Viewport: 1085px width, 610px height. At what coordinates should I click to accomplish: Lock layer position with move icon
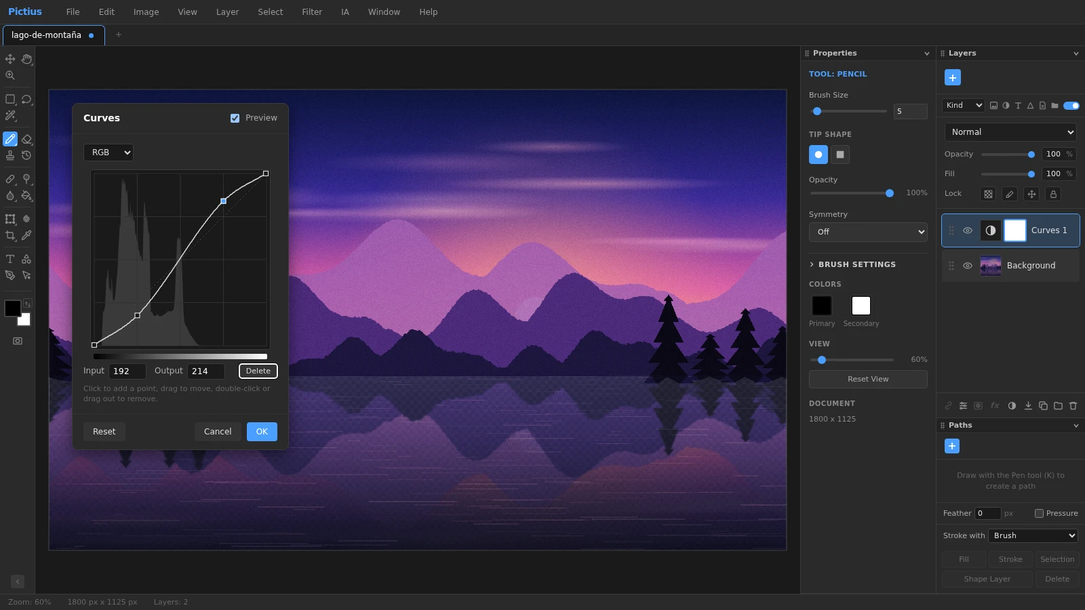[1031, 194]
